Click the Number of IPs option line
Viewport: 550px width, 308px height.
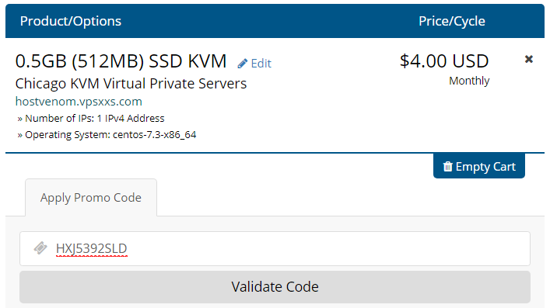click(91, 118)
